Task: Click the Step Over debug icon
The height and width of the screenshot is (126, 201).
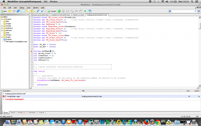Action: click(x=76, y=11)
